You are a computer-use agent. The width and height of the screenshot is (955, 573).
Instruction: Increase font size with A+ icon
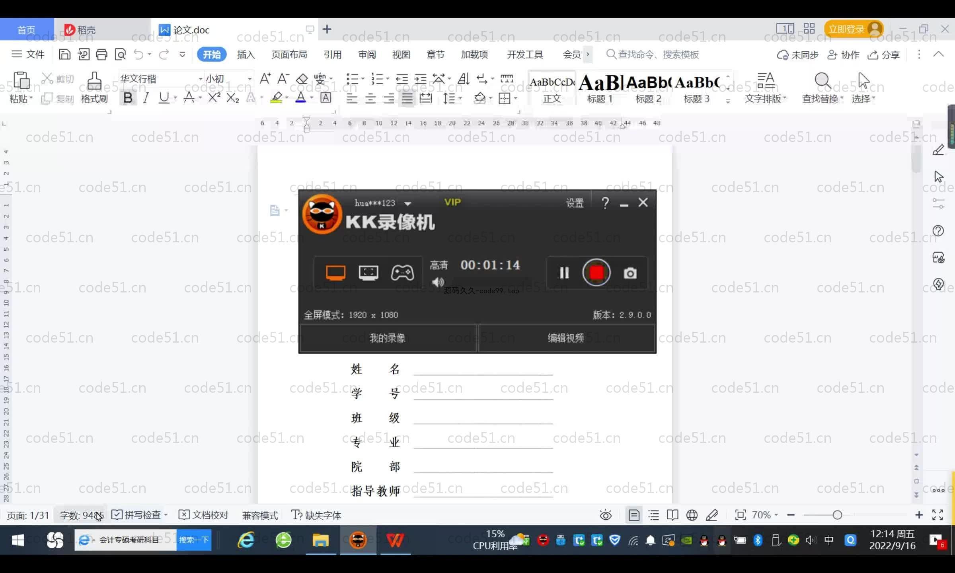tap(265, 78)
